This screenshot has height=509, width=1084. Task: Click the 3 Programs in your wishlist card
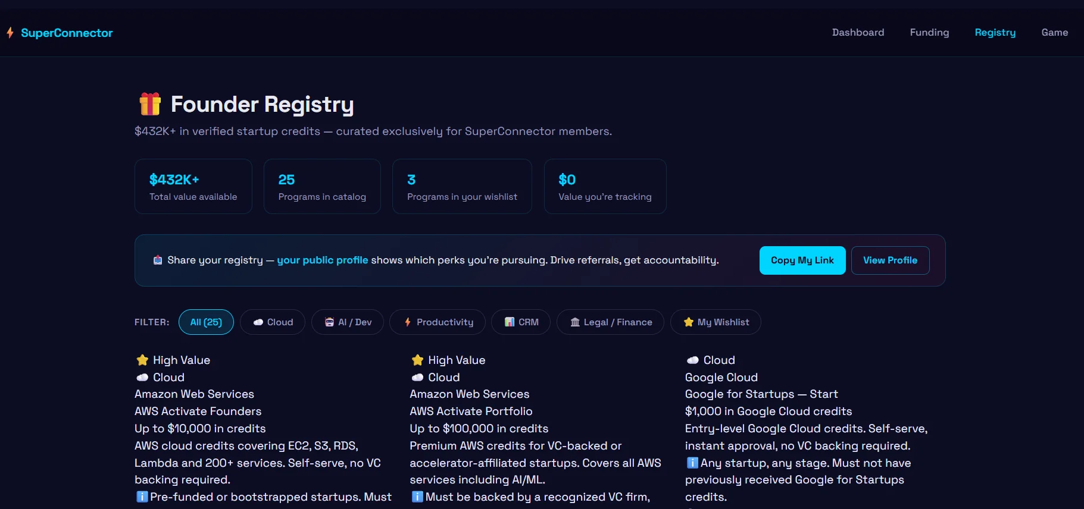pyautogui.click(x=462, y=186)
